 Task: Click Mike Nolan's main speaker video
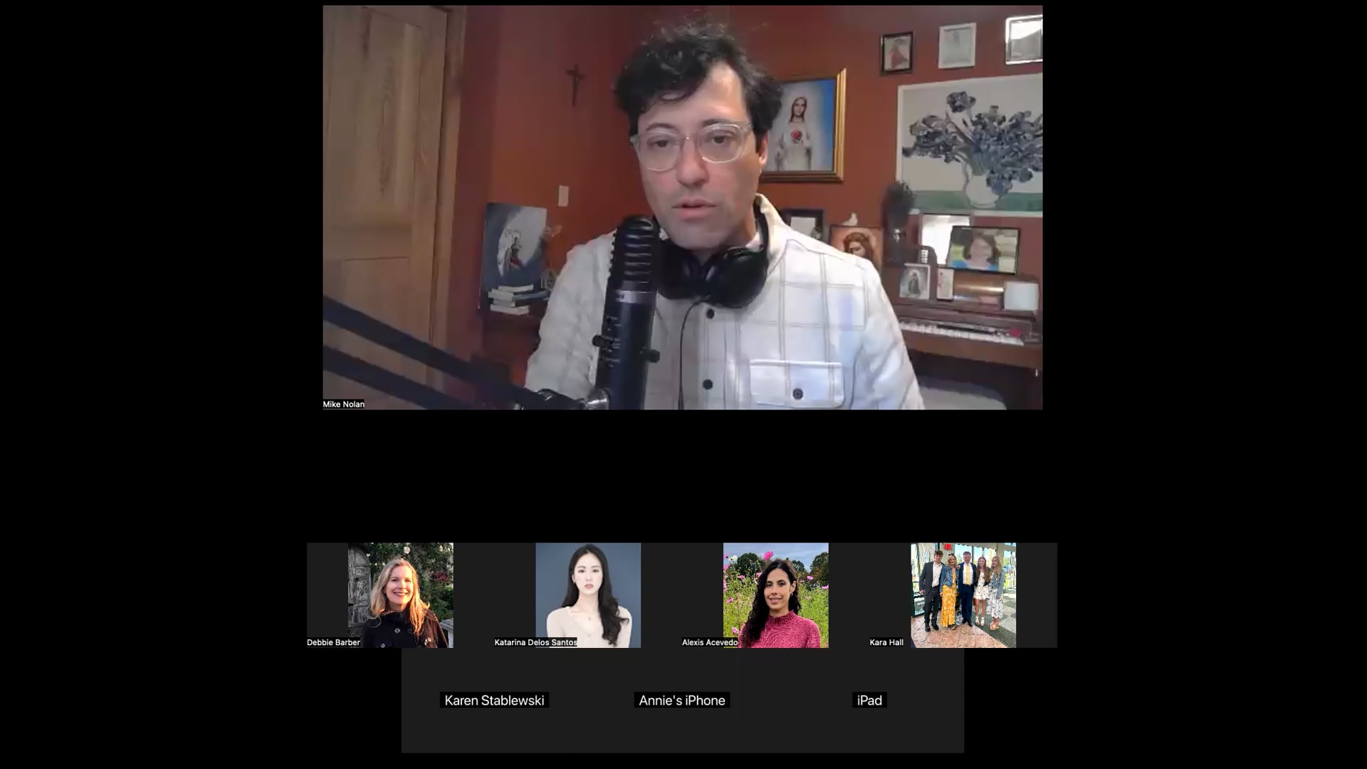[682, 206]
